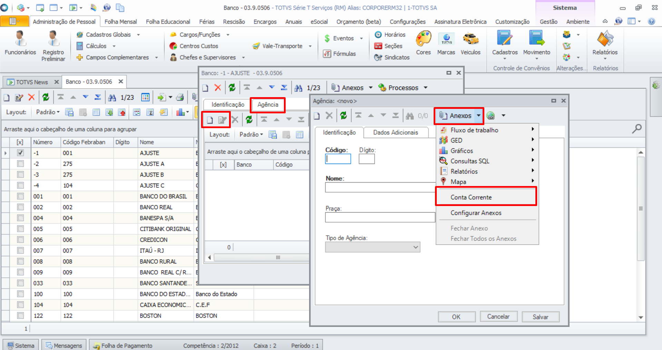Click the Código input field

coord(338,158)
